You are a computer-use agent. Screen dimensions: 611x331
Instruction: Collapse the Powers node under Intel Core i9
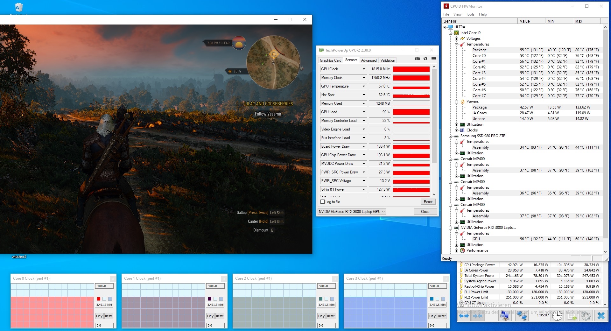tap(456, 102)
